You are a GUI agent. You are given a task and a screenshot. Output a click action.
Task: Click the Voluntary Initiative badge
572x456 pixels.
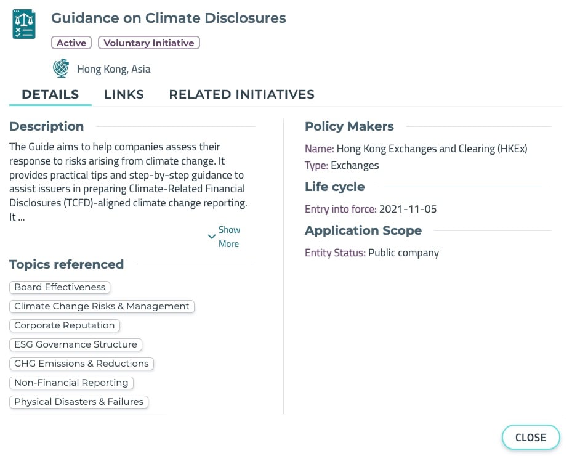148,43
